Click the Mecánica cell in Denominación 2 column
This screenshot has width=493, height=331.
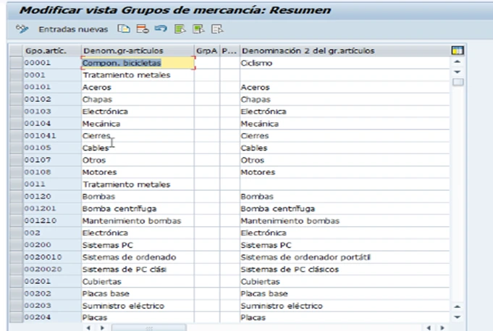pyautogui.click(x=345, y=124)
